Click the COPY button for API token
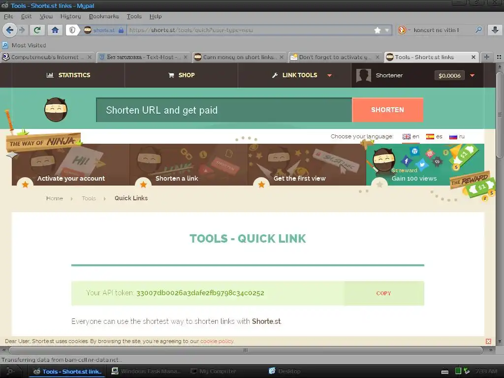Viewport: 504px width, 378px height. click(x=383, y=293)
